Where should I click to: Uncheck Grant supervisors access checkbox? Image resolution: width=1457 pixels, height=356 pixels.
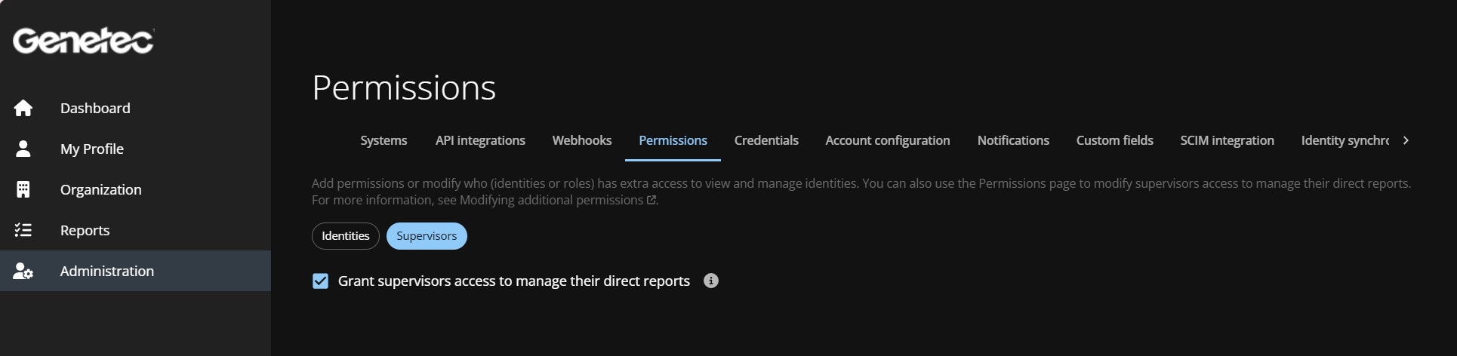321,281
